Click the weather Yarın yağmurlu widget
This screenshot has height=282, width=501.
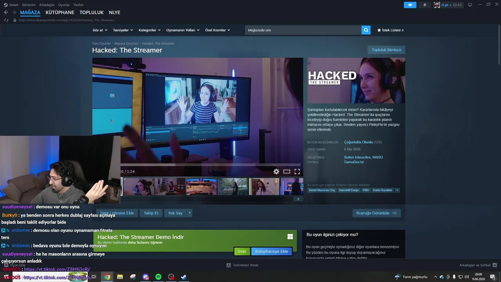pyautogui.click(x=411, y=277)
